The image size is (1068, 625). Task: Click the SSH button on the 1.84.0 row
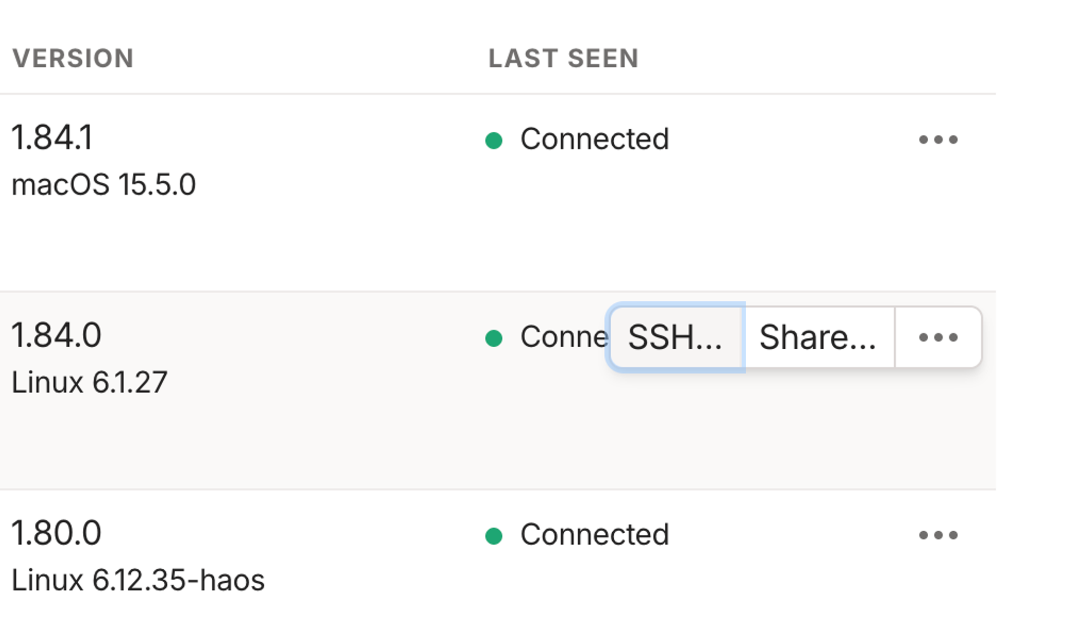pos(675,337)
